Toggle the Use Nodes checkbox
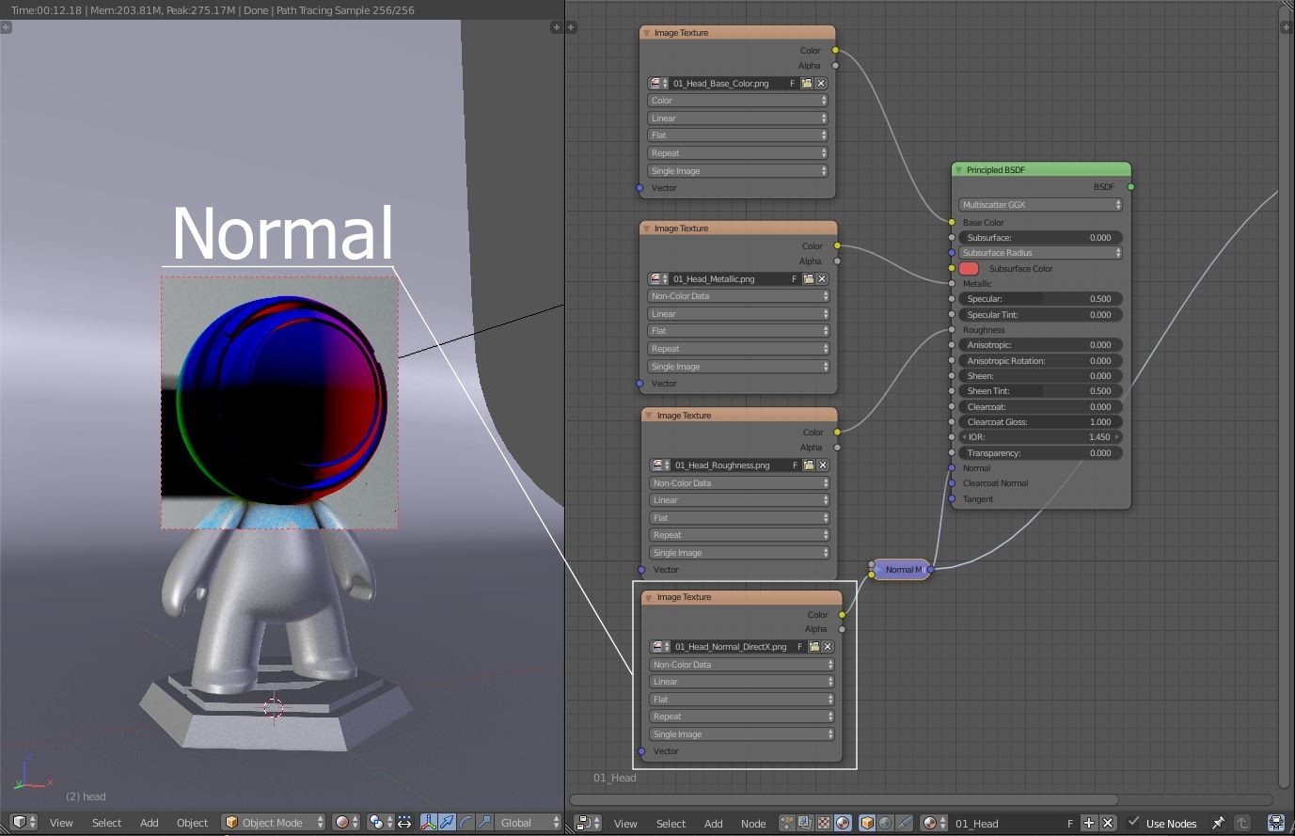1295x836 pixels. pyautogui.click(x=1134, y=823)
